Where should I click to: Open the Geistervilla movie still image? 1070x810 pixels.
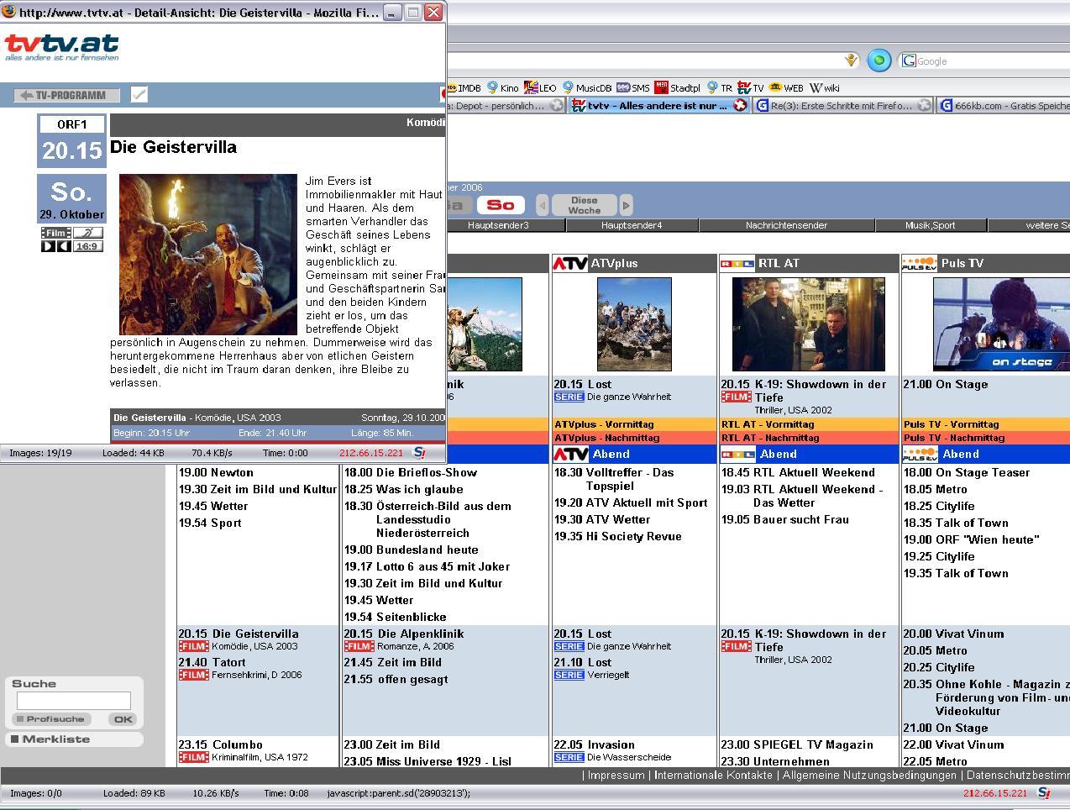point(207,255)
